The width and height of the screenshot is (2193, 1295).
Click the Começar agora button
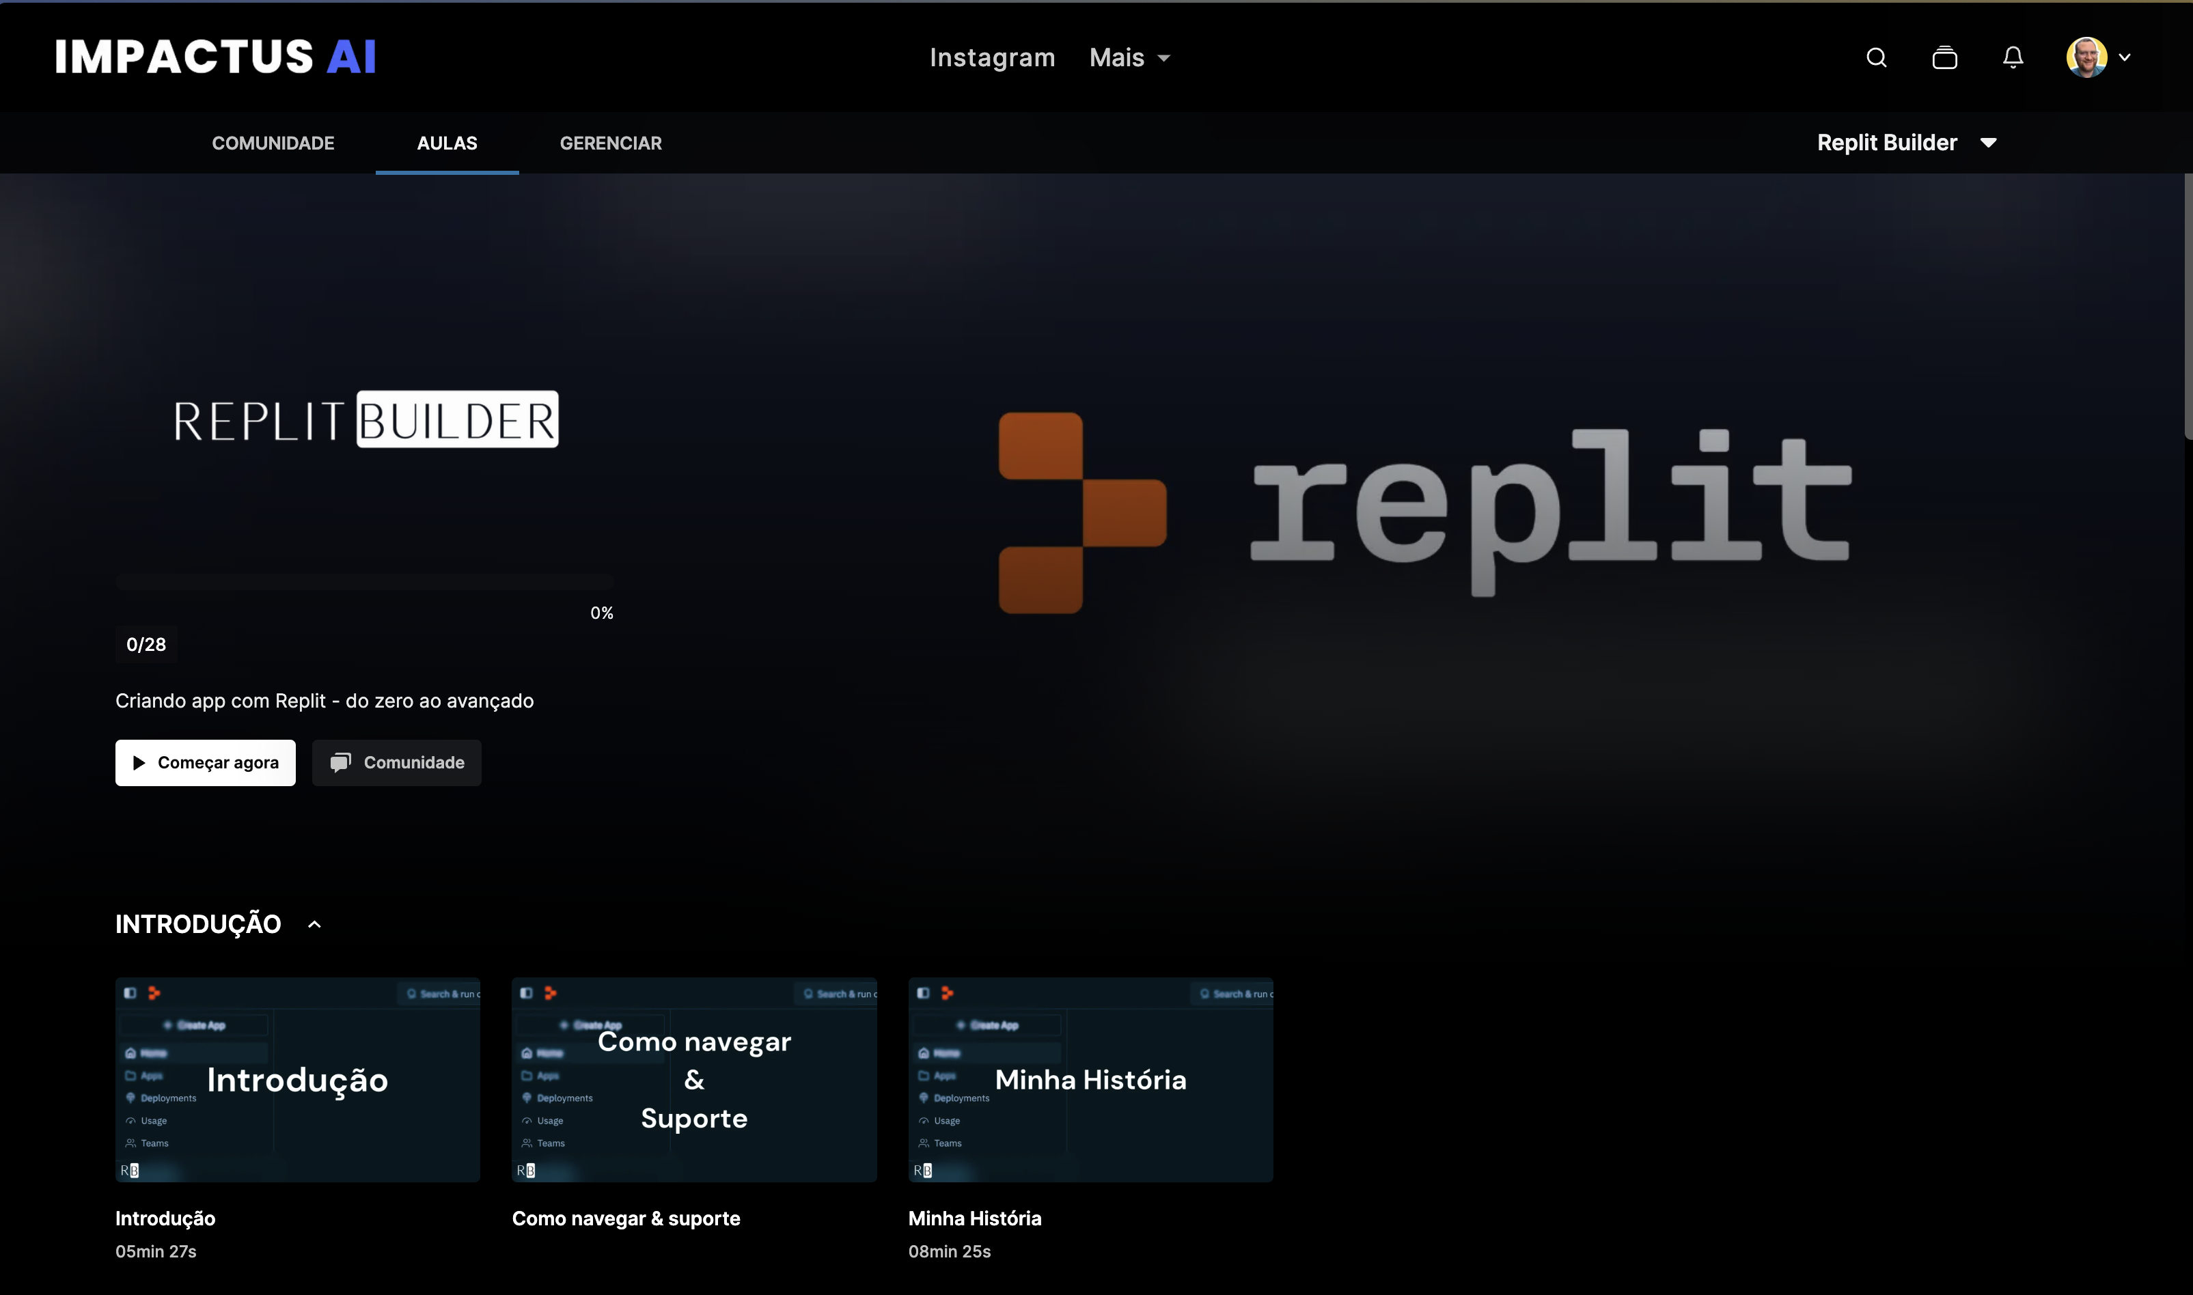205,763
